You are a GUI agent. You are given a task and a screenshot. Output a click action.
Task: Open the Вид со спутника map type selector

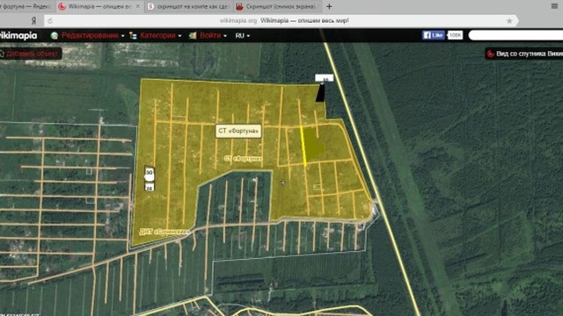pos(524,54)
